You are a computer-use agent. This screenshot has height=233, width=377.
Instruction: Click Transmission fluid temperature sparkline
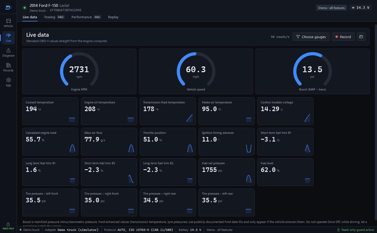tap(189, 118)
